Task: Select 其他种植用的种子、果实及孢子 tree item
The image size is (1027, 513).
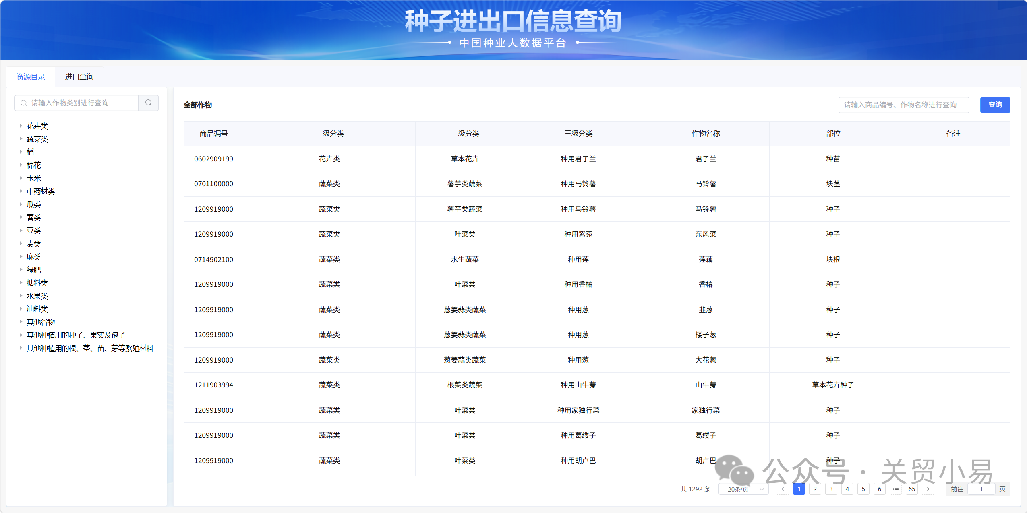Action: click(76, 335)
